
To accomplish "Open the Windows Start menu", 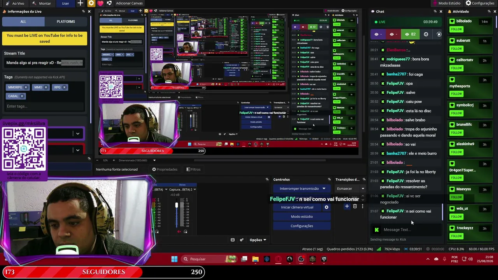I will (174, 259).
